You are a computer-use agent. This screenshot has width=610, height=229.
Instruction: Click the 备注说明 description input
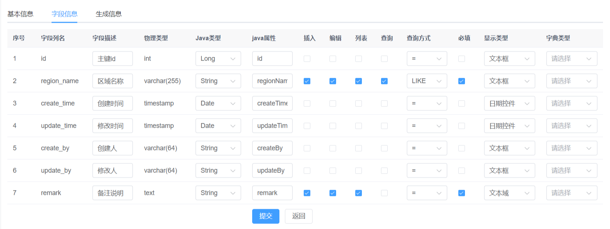click(112, 193)
